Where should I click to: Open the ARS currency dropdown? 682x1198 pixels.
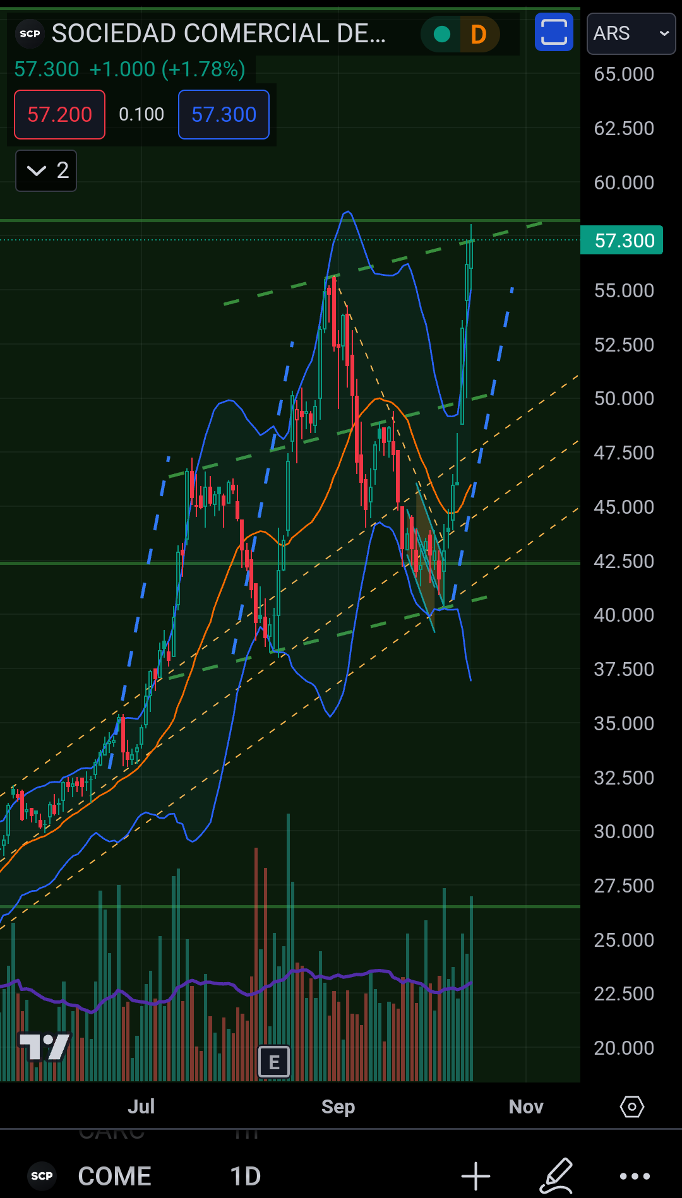631,33
